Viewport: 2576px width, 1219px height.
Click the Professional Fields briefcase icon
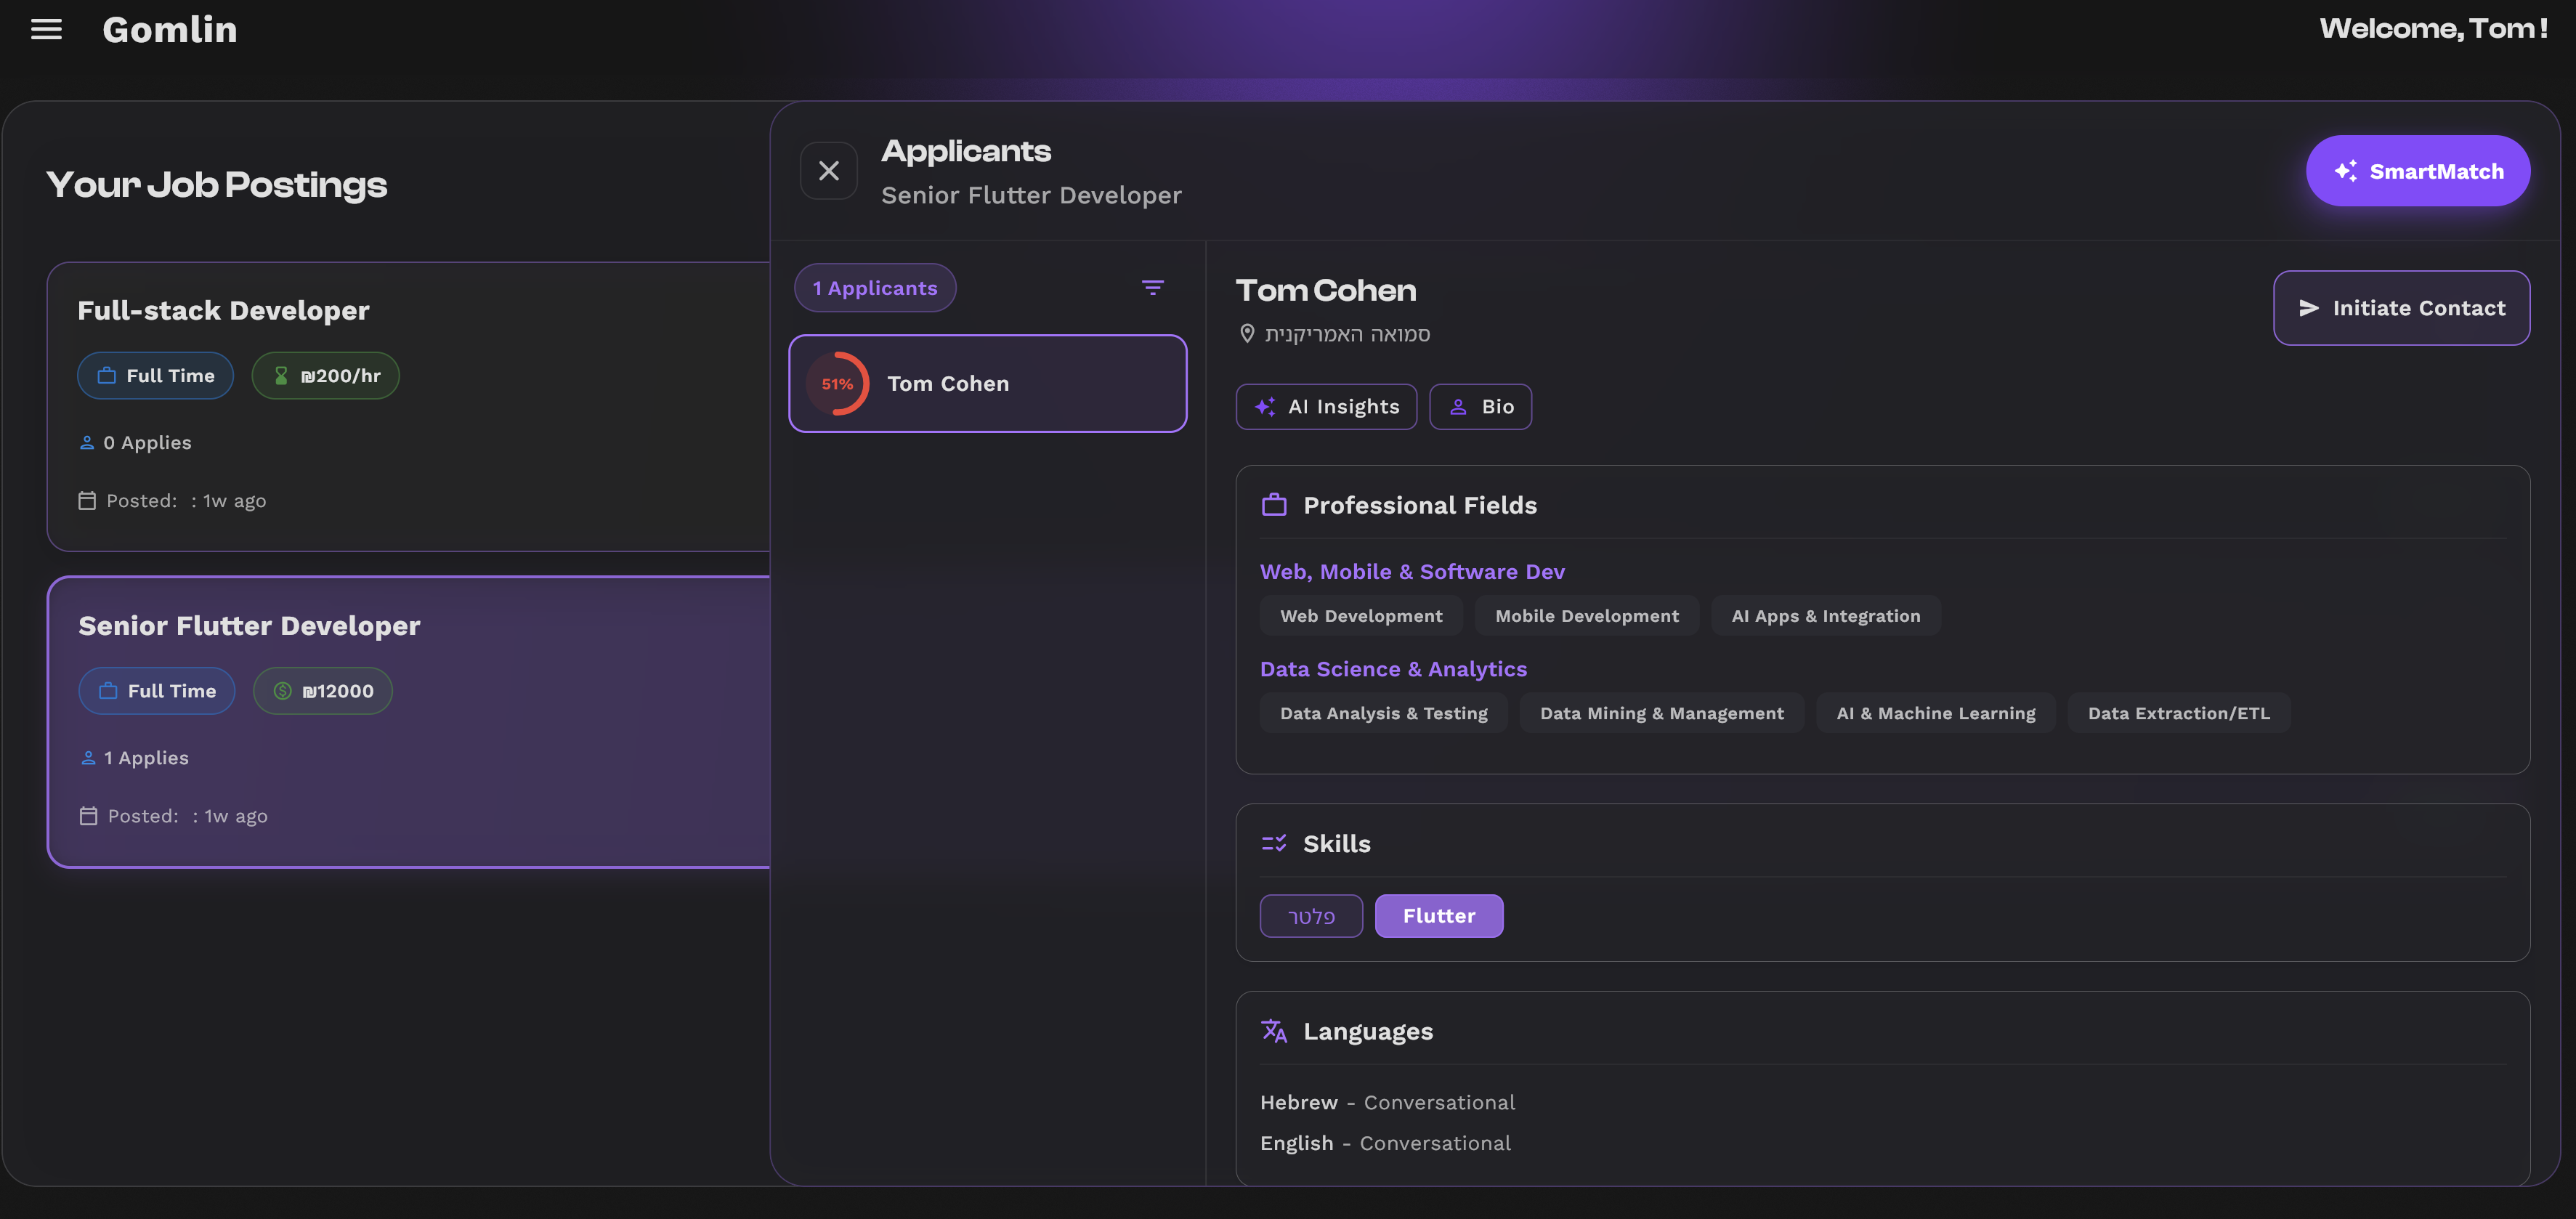click(1274, 505)
